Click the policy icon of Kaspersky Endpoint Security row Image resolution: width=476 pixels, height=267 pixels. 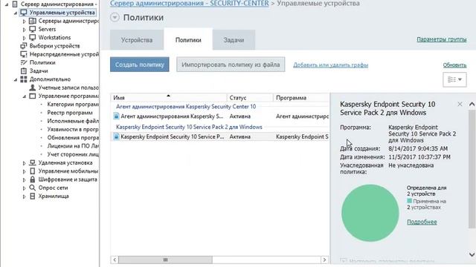pos(116,136)
